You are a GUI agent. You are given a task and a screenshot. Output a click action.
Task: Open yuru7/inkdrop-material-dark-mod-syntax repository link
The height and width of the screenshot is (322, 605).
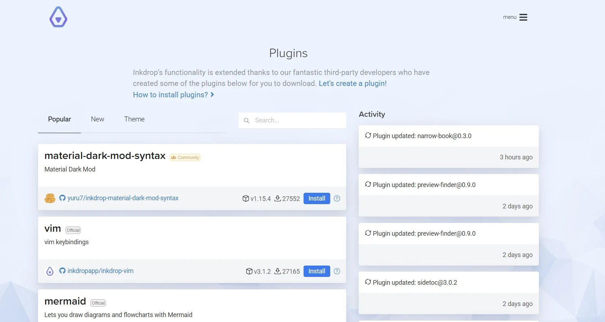pyautogui.click(x=123, y=198)
